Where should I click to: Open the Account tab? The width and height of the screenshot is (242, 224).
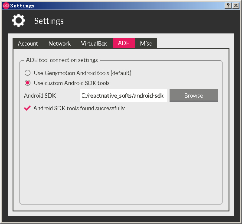click(x=28, y=43)
